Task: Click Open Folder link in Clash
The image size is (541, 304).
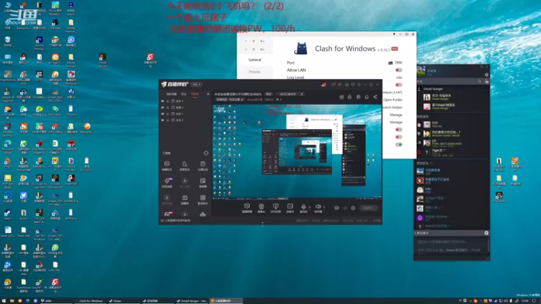Action: tap(393, 99)
